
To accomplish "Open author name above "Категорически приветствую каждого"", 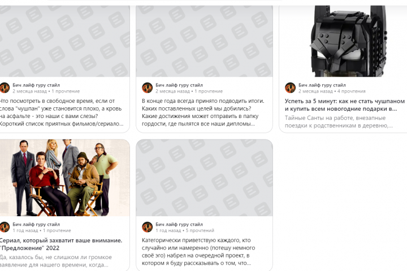I will click(x=179, y=224).
